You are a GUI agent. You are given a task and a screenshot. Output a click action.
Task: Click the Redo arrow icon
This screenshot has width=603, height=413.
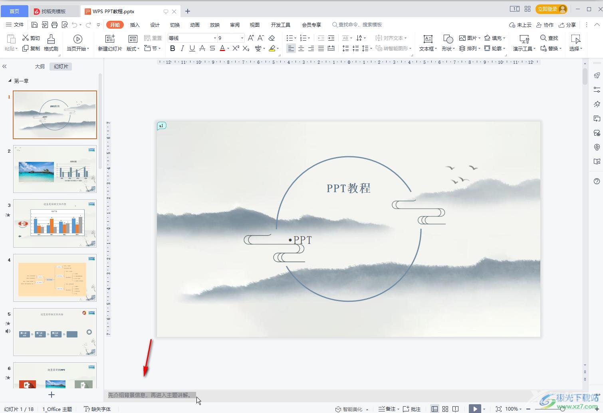click(x=88, y=25)
